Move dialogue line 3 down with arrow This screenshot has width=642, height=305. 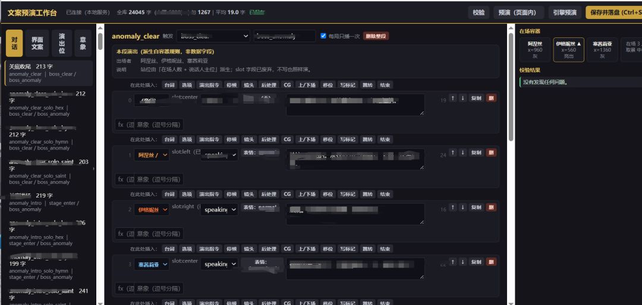(462, 262)
